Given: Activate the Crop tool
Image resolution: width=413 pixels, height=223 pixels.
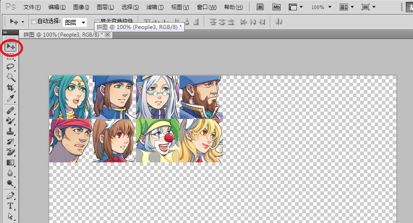Looking at the screenshot, I should coord(10,88).
